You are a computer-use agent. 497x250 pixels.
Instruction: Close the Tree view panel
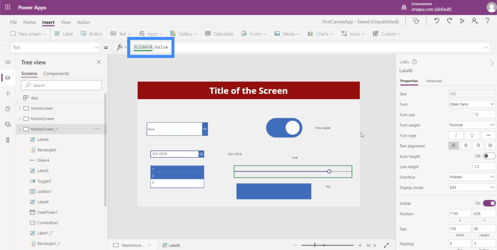(99, 62)
